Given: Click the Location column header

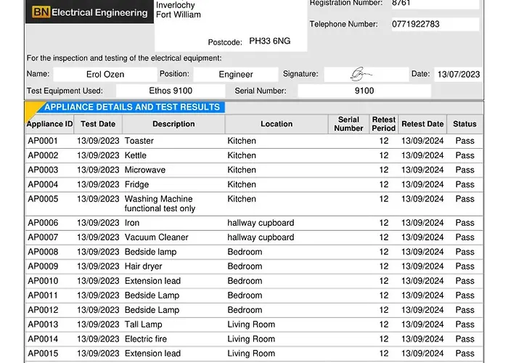Looking at the screenshot, I should pos(276,124).
